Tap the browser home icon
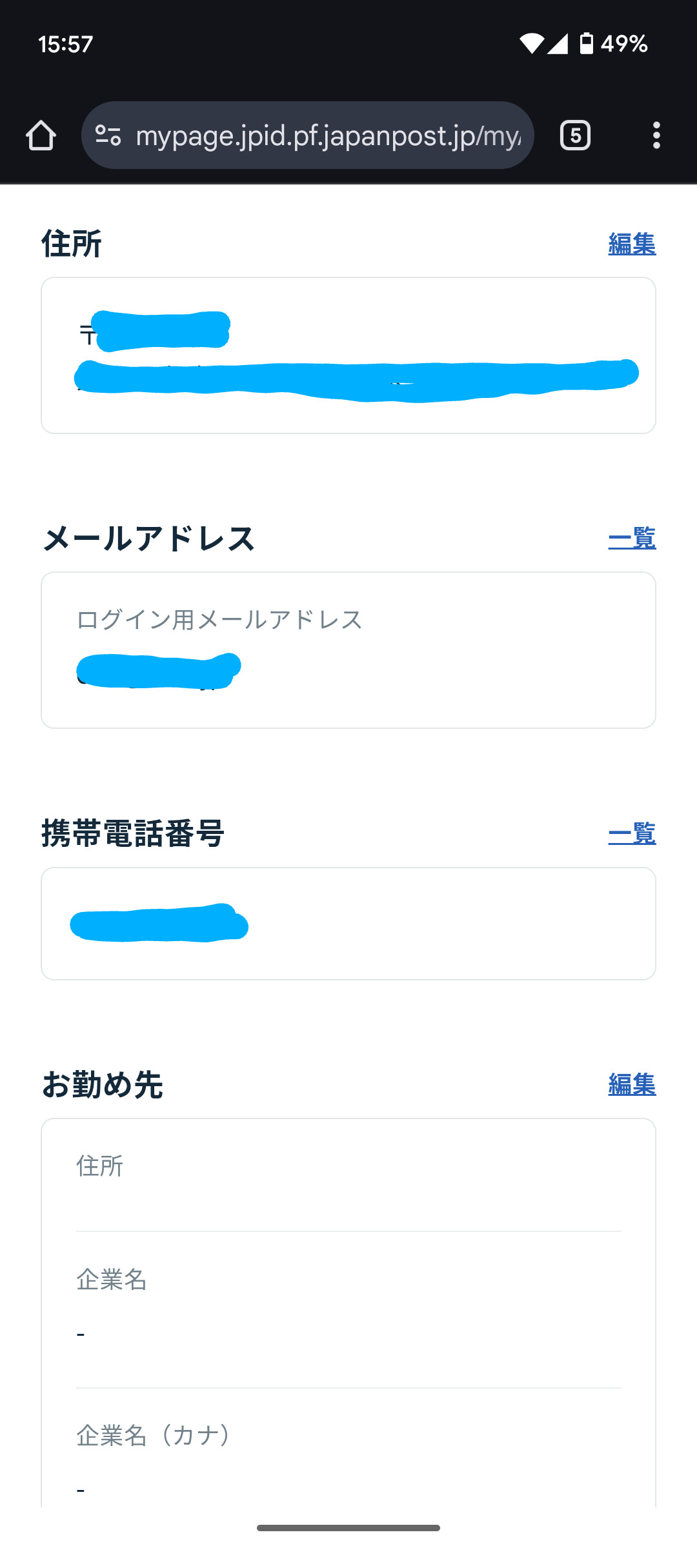Image resolution: width=697 pixels, height=1548 pixels. coord(41,135)
